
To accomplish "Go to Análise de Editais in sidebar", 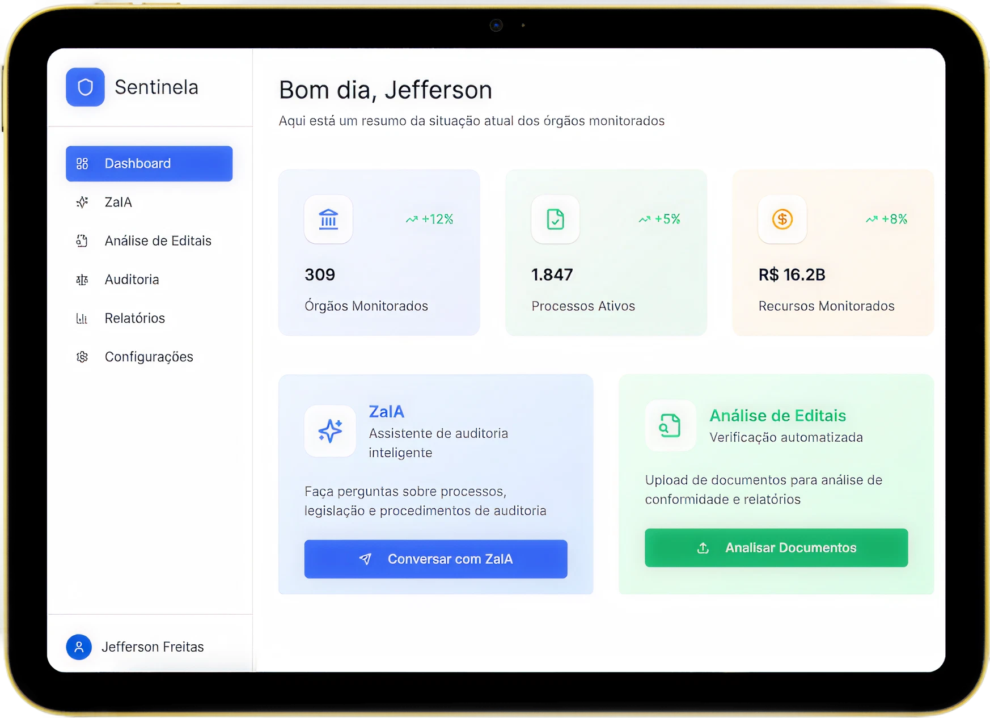I will [x=158, y=241].
